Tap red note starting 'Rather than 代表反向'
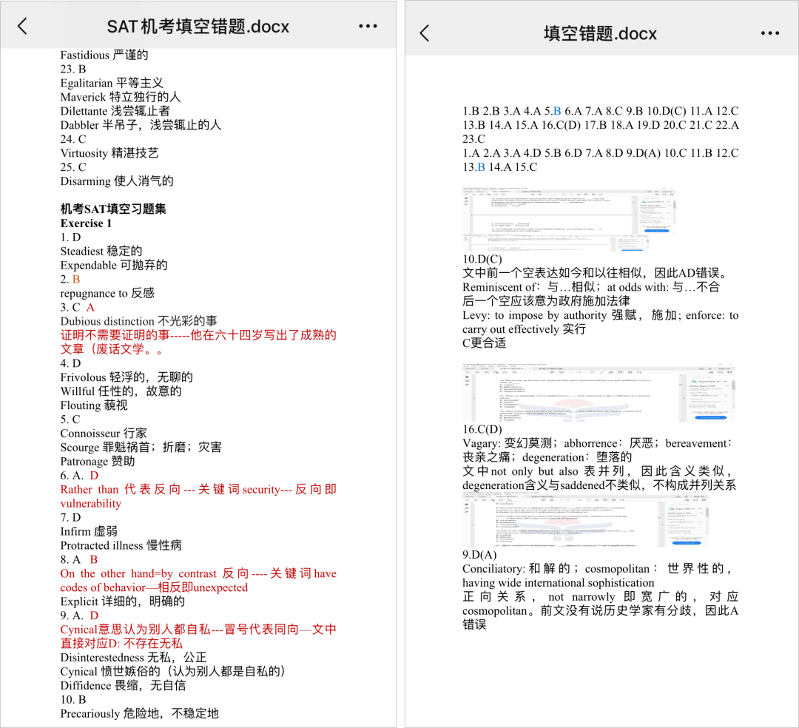The image size is (799, 728). 198,496
